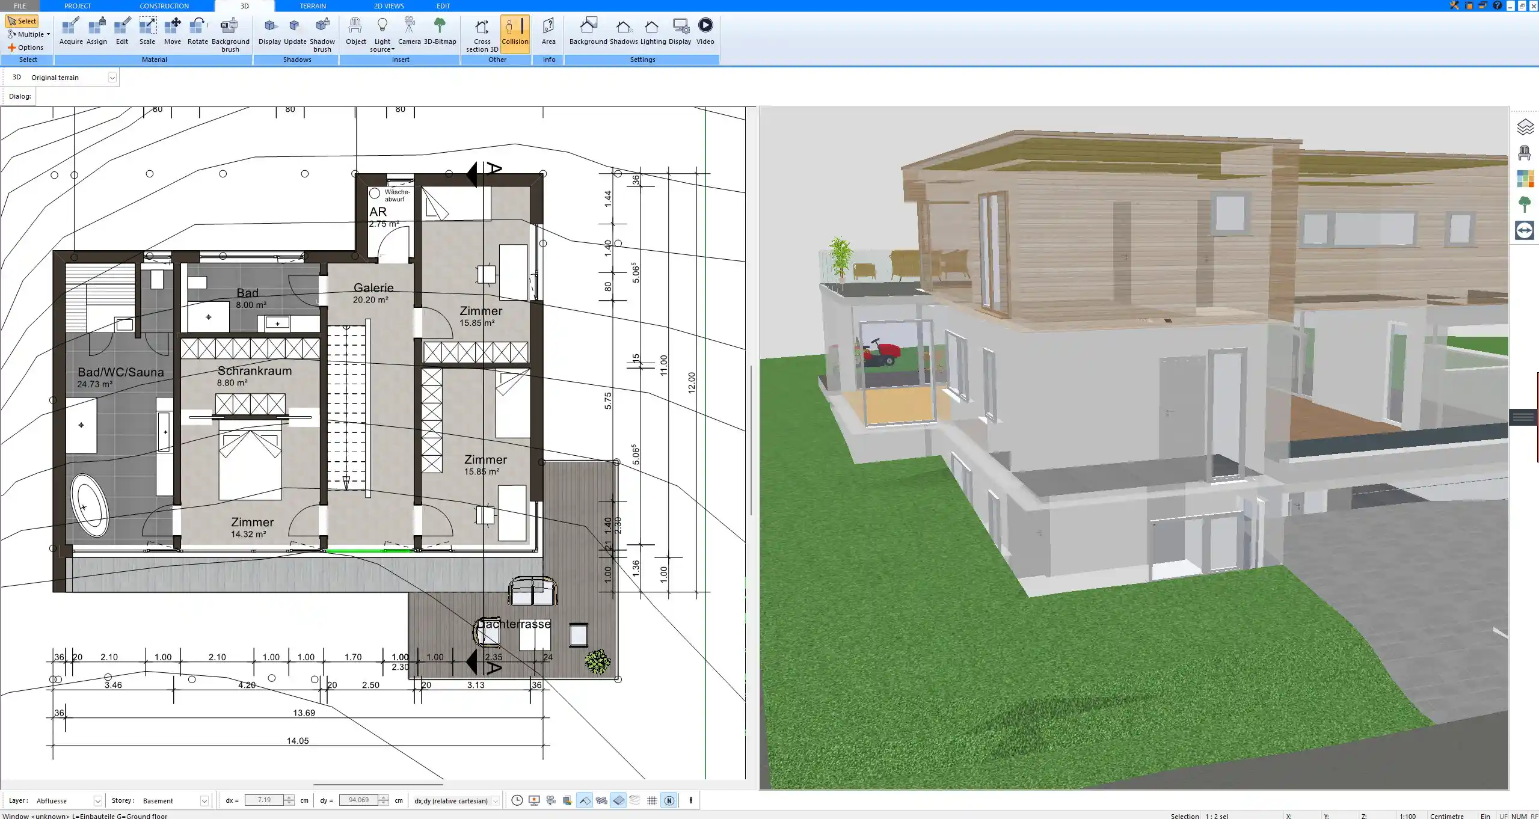Open the materials swatch panel in sidebar
1539x819 pixels.
[1525, 179]
